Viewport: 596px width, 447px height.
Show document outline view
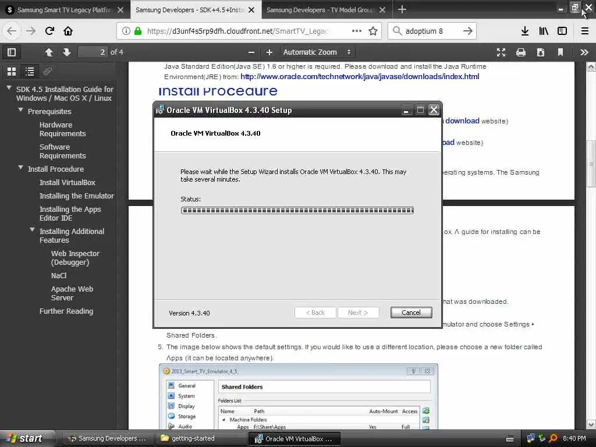point(30,71)
